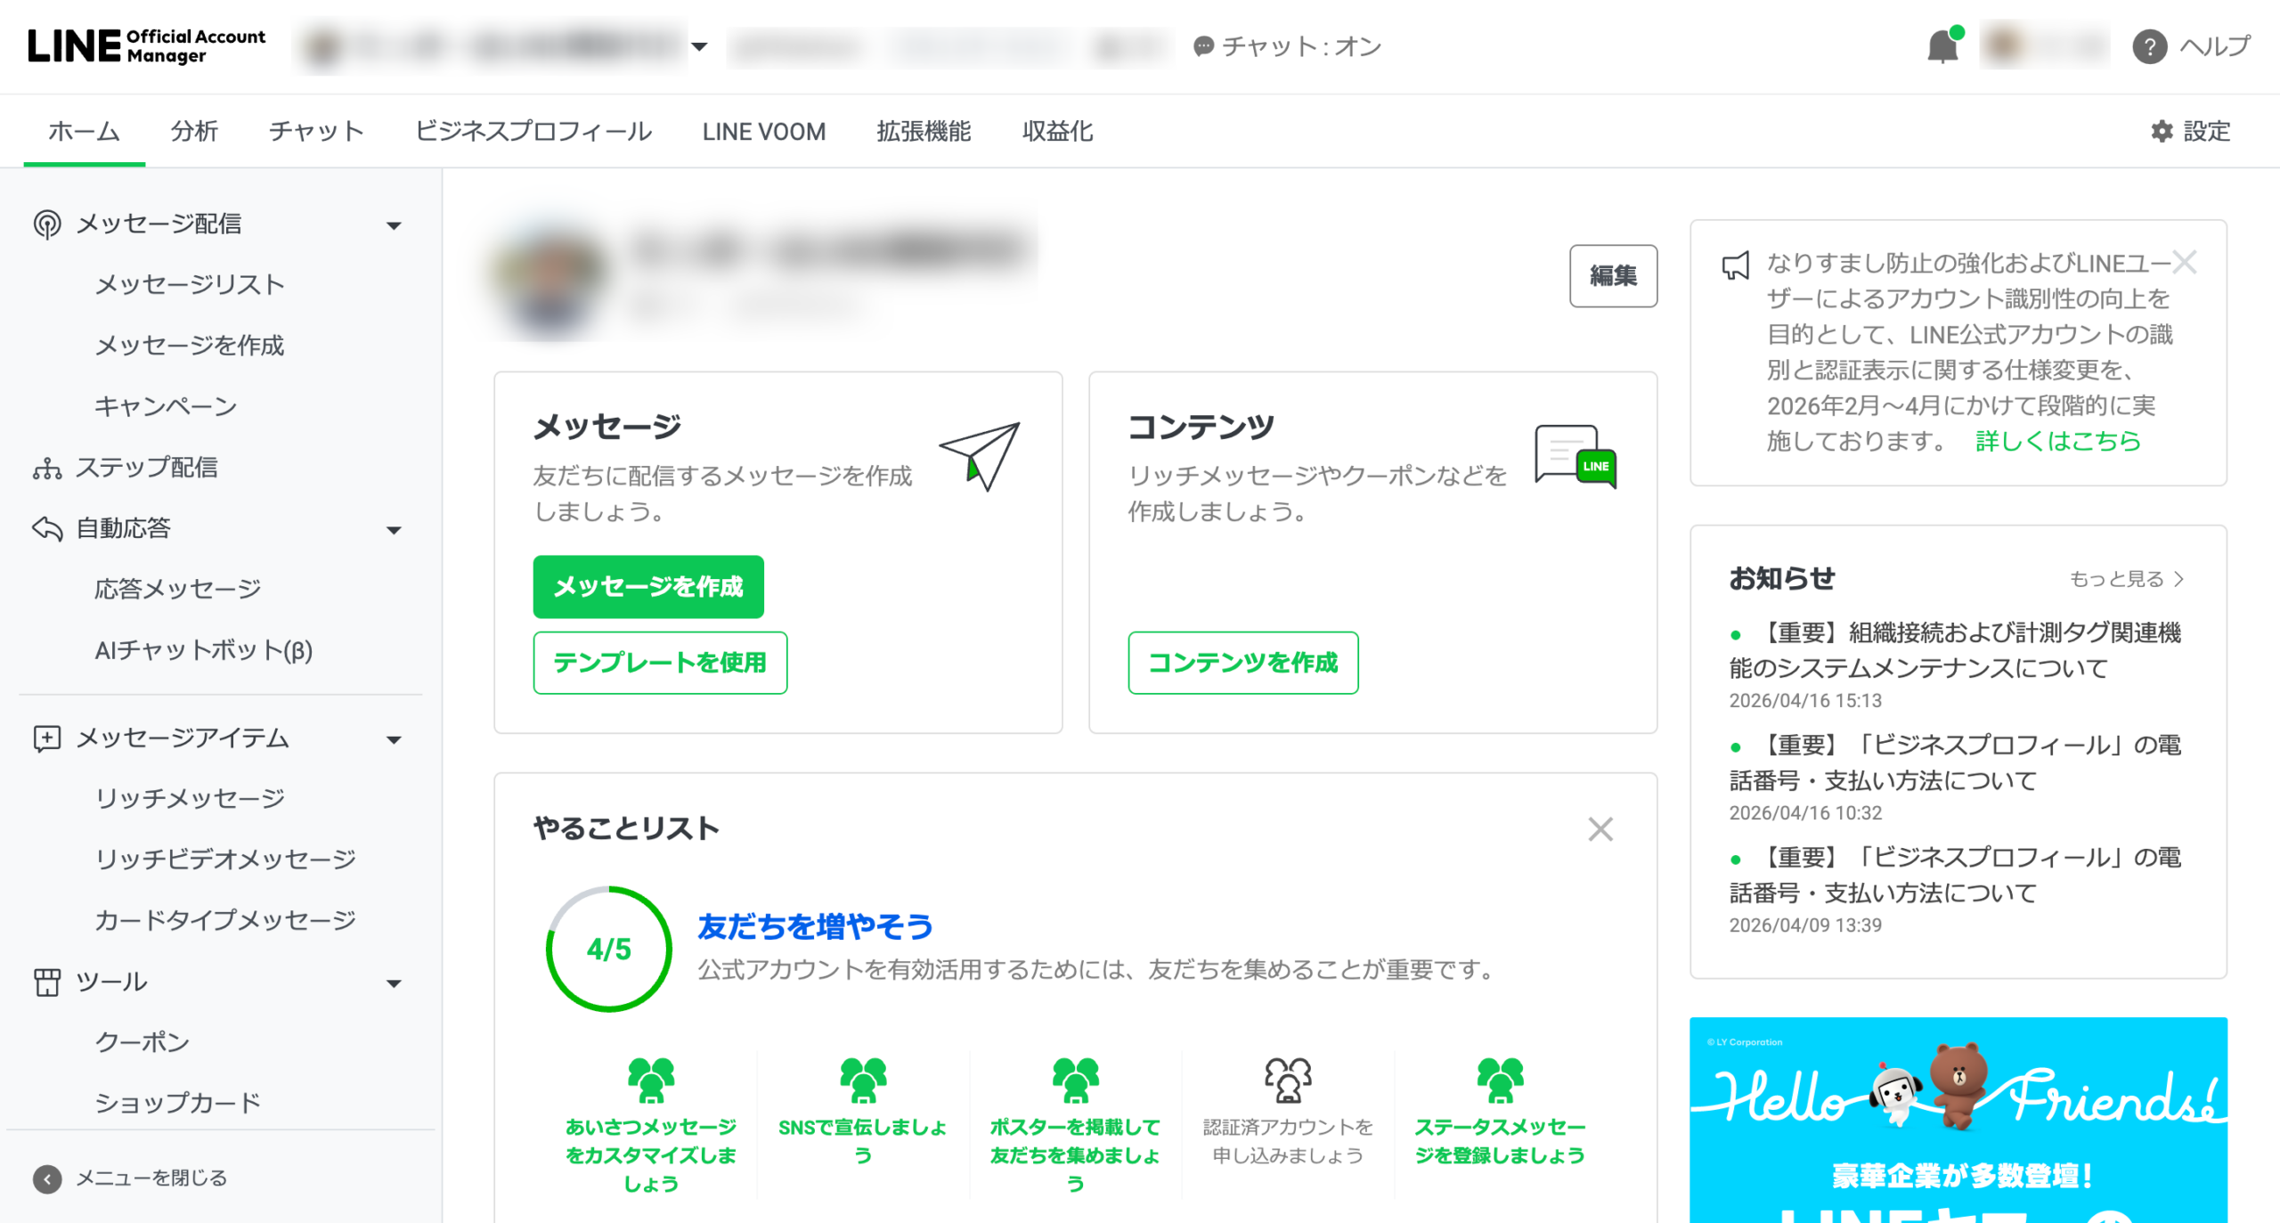
Task: Open the ビジネスプロフィール tab
Action: pyautogui.click(x=533, y=132)
